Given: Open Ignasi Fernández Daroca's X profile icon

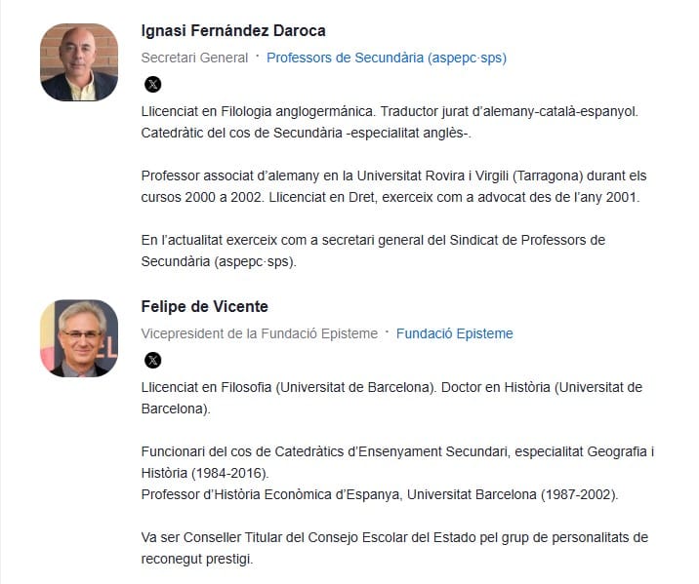Looking at the screenshot, I should [x=152, y=84].
